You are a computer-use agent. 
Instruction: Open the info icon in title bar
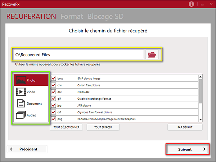click(191, 4)
